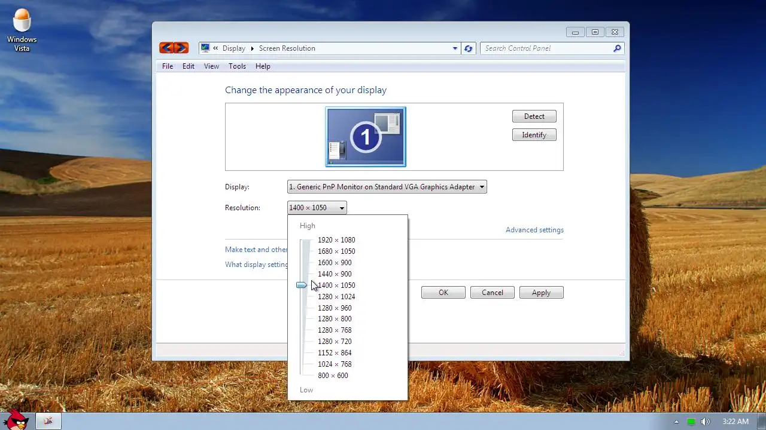Select 1280 × 1024 resolution
The image size is (766, 430).
(x=336, y=297)
